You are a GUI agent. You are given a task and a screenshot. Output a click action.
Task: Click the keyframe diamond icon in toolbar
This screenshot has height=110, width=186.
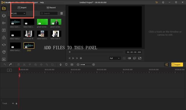coord(41,65)
